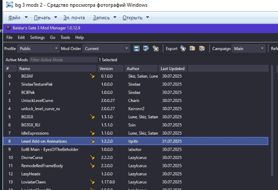Click the yellow tool icon on Lewd Add-on Animations row
Image resolution: width=278 pixels, height=190 pixels.
[92, 141]
